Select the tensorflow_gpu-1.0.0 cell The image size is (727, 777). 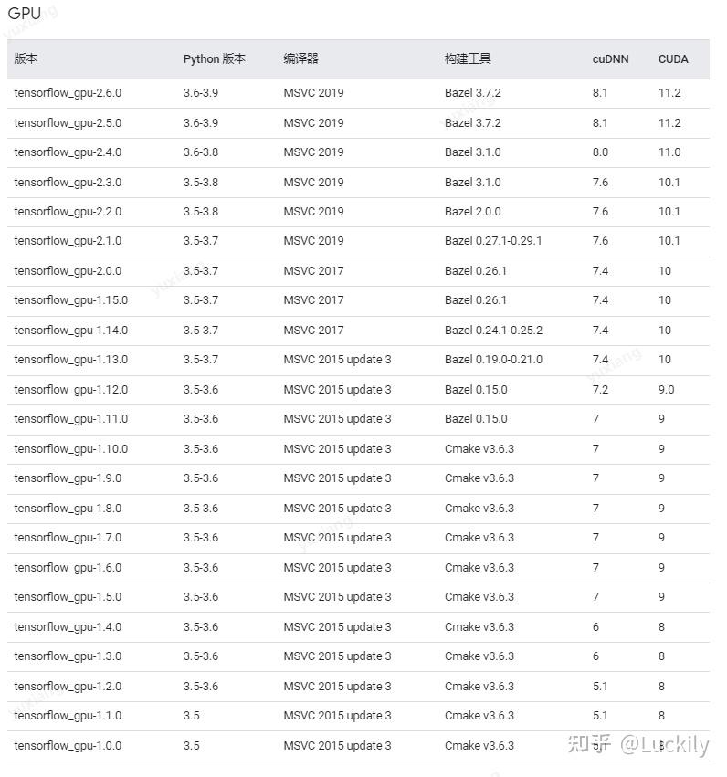pos(68,746)
